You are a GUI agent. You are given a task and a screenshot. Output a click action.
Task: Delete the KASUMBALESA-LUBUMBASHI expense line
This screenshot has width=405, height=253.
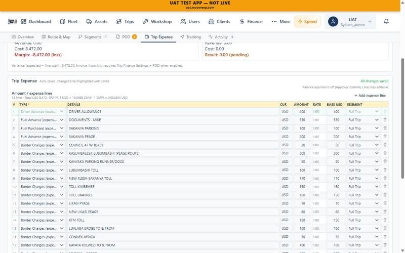pyautogui.click(x=385, y=153)
